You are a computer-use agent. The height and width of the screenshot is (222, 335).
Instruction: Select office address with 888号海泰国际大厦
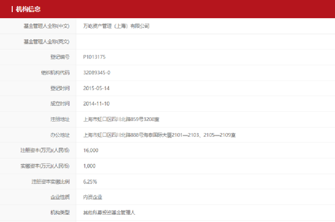click(x=160, y=135)
